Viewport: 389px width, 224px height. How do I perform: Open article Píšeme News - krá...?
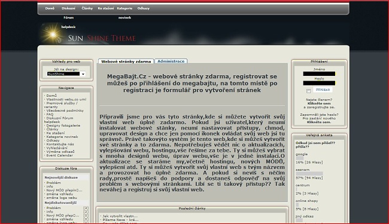[x=120, y=220]
